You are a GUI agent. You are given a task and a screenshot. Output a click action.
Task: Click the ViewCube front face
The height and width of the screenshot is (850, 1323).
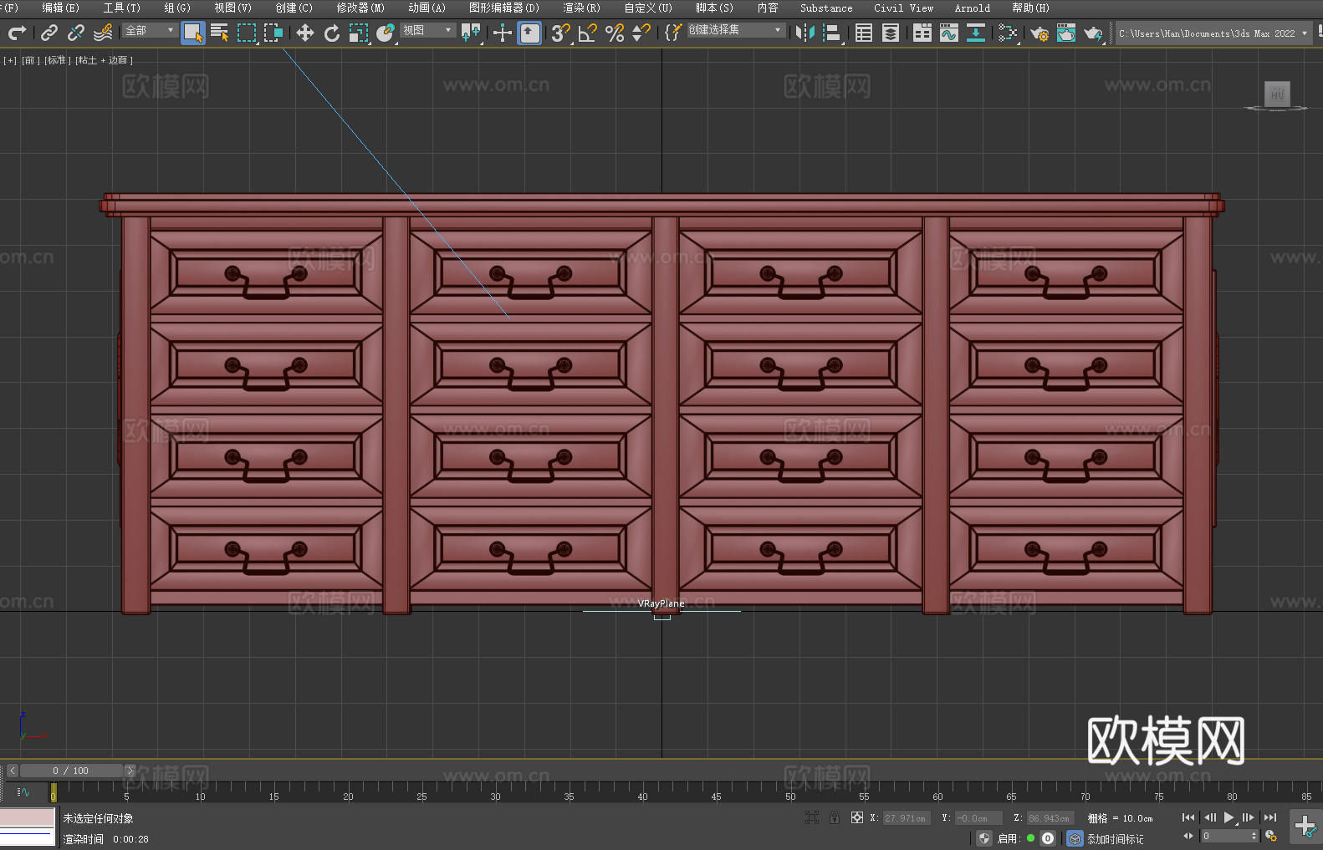[x=1277, y=94]
